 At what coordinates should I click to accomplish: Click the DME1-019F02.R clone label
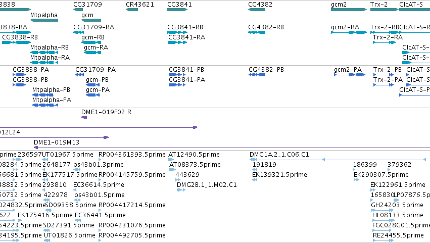(x=107, y=112)
